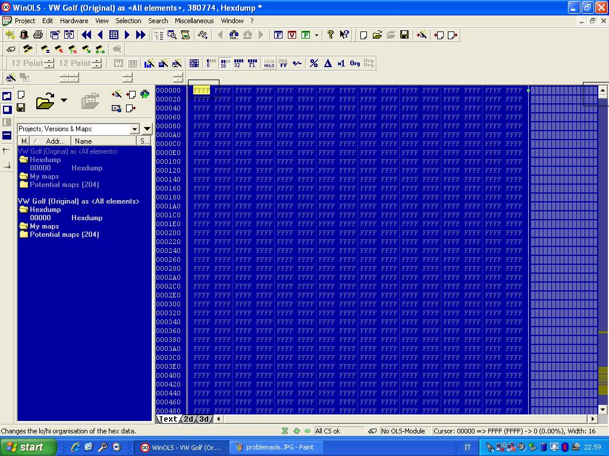Toggle the +/- signed display button
Viewport: 609px width, 456px height.
click(x=297, y=63)
